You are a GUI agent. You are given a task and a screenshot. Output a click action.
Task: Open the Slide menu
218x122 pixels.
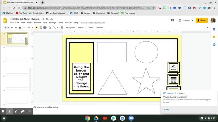pyautogui.click(x=45, y=23)
